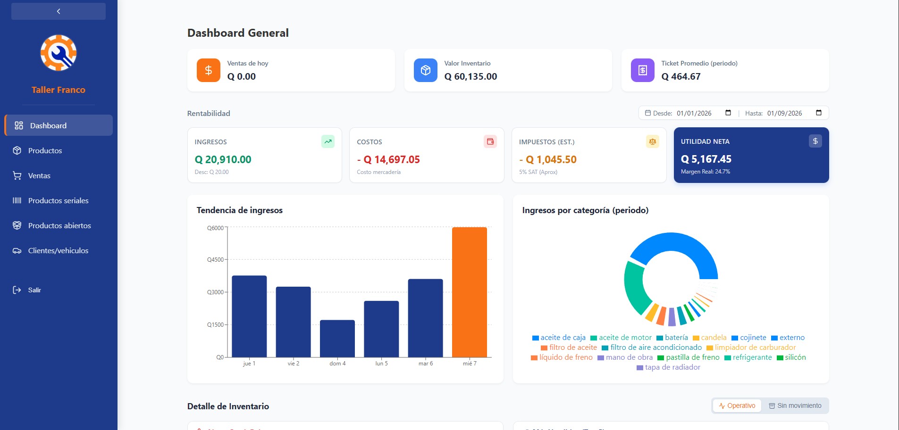Click the Desde date input field
Screen dimensions: 899x430
click(694, 113)
